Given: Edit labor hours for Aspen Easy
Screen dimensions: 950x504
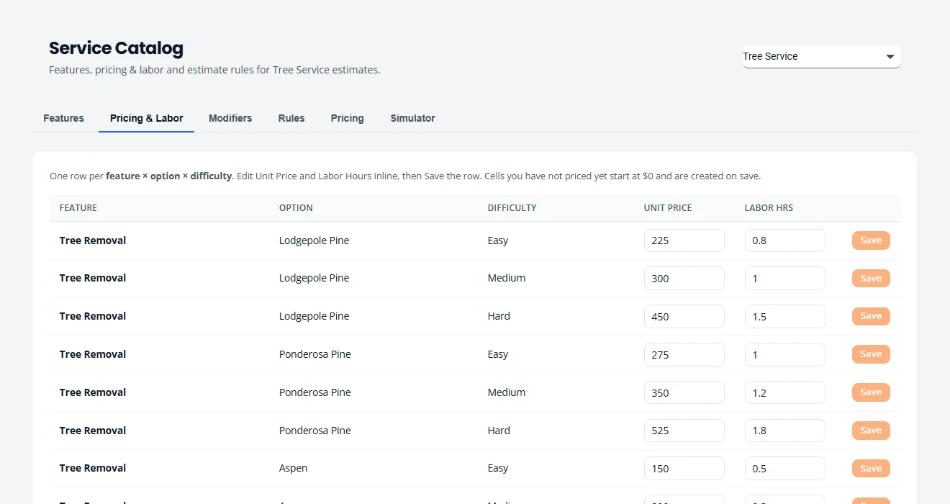Looking at the screenshot, I should pos(785,468).
